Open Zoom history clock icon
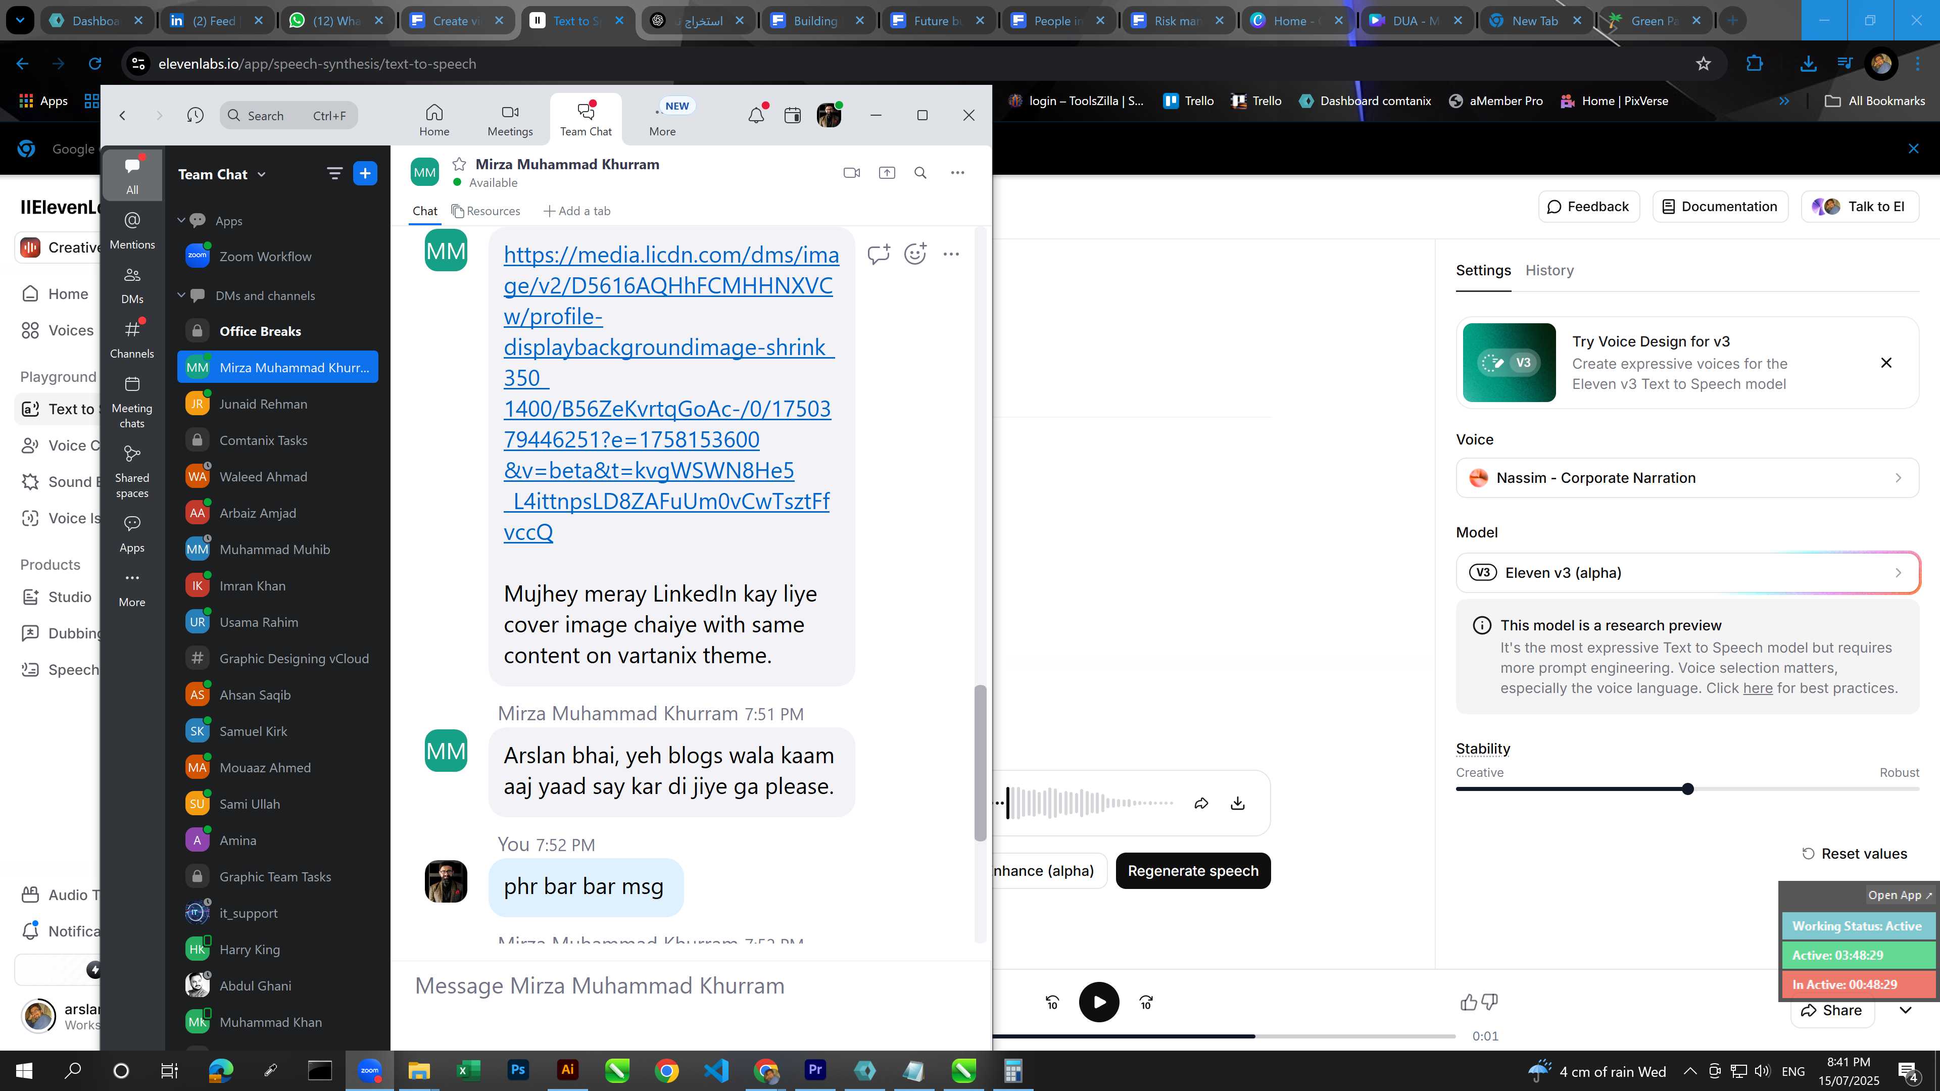Screen dimensions: 1940x1091 pyautogui.click(x=195, y=115)
